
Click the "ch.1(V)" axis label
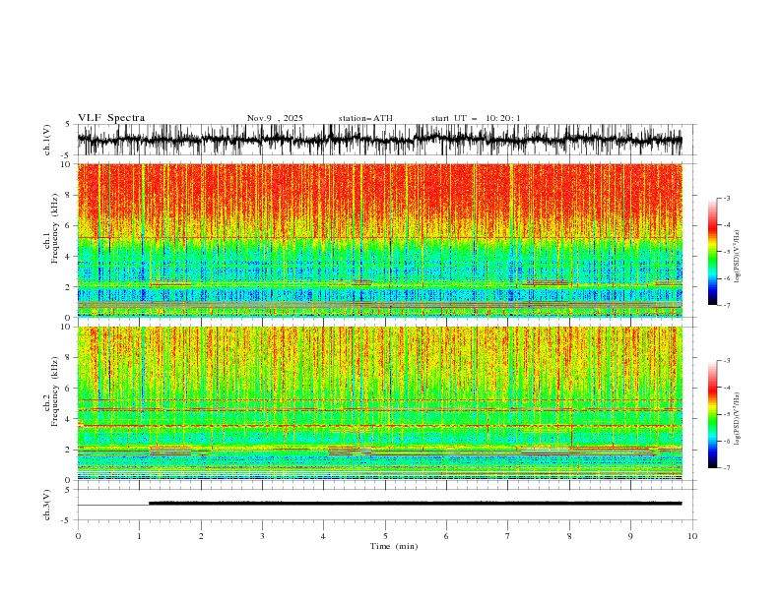click(47, 140)
